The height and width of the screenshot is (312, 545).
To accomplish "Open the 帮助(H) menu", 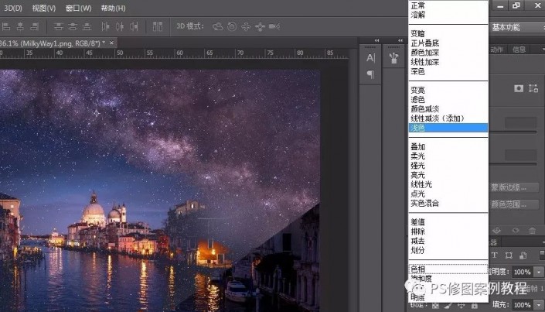I will (x=113, y=8).
